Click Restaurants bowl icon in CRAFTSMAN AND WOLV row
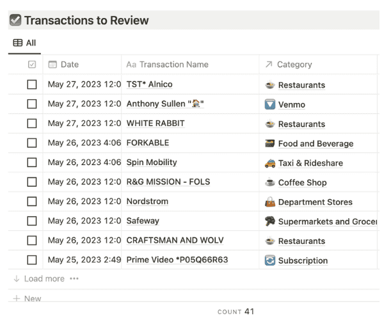Image resolution: width=384 pixels, height=320 pixels. point(270,241)
